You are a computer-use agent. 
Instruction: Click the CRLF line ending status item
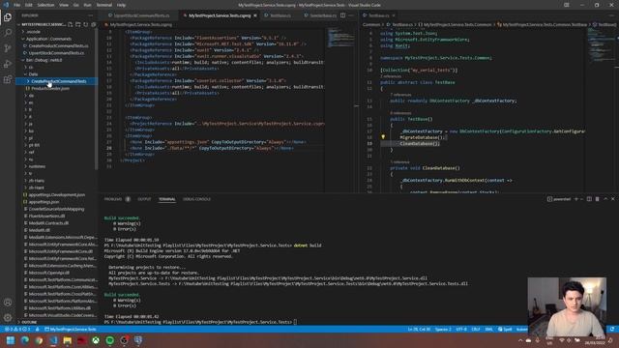(476, 329)
